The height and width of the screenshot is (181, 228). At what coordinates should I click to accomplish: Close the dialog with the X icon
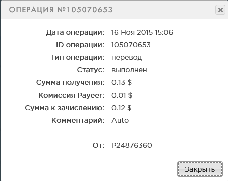[220, 10]
